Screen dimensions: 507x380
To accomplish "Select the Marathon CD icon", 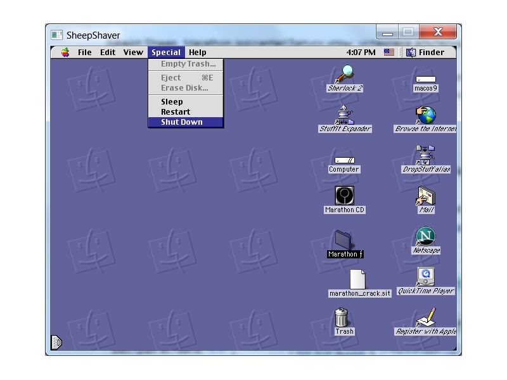I will [345, 196].
